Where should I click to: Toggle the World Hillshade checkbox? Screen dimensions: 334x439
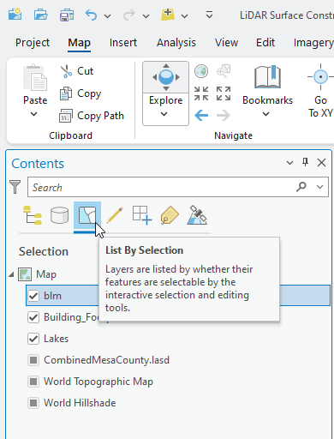(33, 403)
